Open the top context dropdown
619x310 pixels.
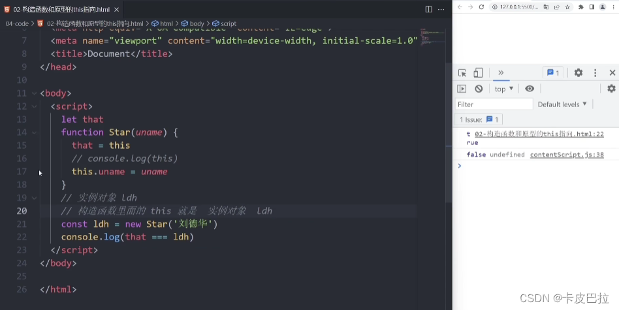503,89
